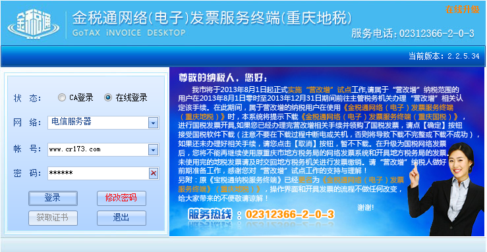Click the 尊敬的纳税人 announcement heading
487x252 pixels.
(x=222, y=78)
